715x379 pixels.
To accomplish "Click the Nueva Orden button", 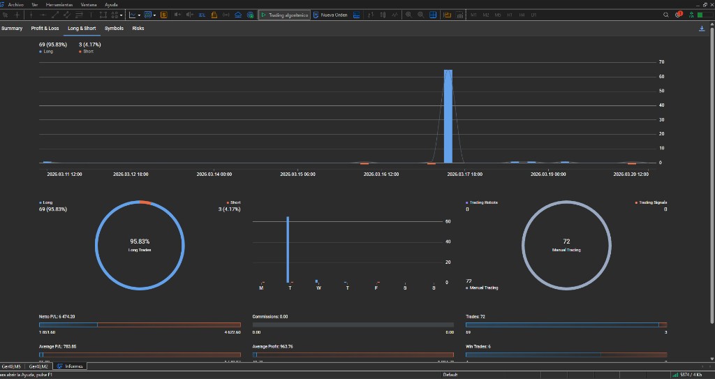I will click(x=330, y=15).
